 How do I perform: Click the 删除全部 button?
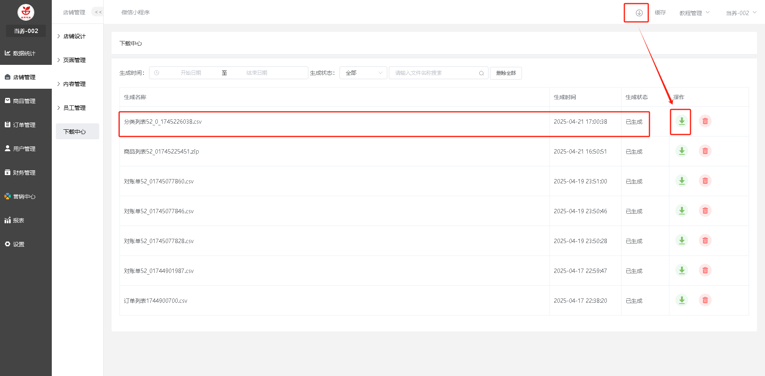click(x=506, y=73)
